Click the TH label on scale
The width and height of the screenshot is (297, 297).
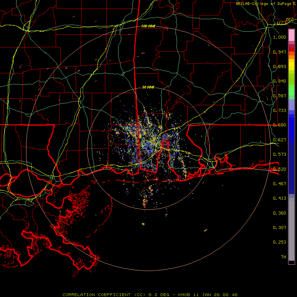283,257
